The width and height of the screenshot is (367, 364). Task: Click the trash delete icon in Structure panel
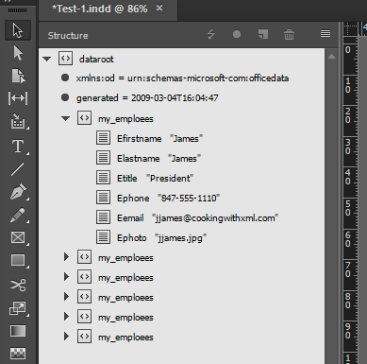pos(289,34)
